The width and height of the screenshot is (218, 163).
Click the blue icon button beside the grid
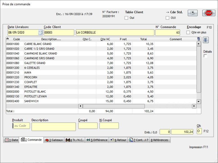tap(206, 40)
